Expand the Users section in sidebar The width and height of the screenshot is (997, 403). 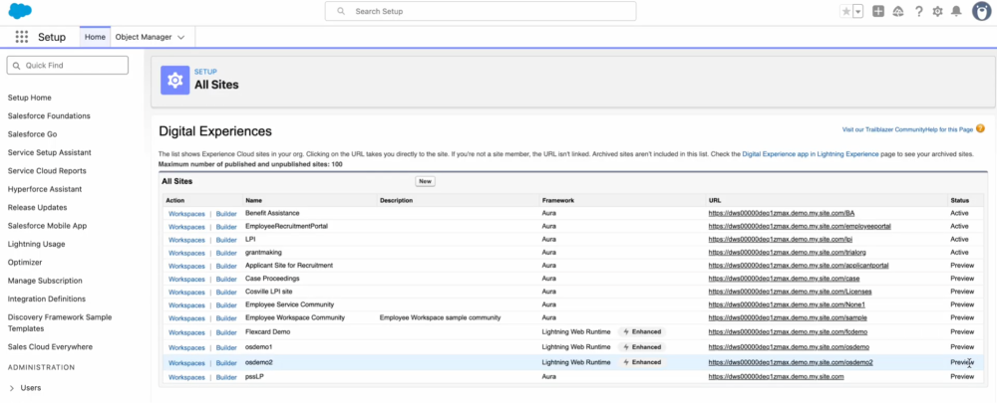click(12, 388)
